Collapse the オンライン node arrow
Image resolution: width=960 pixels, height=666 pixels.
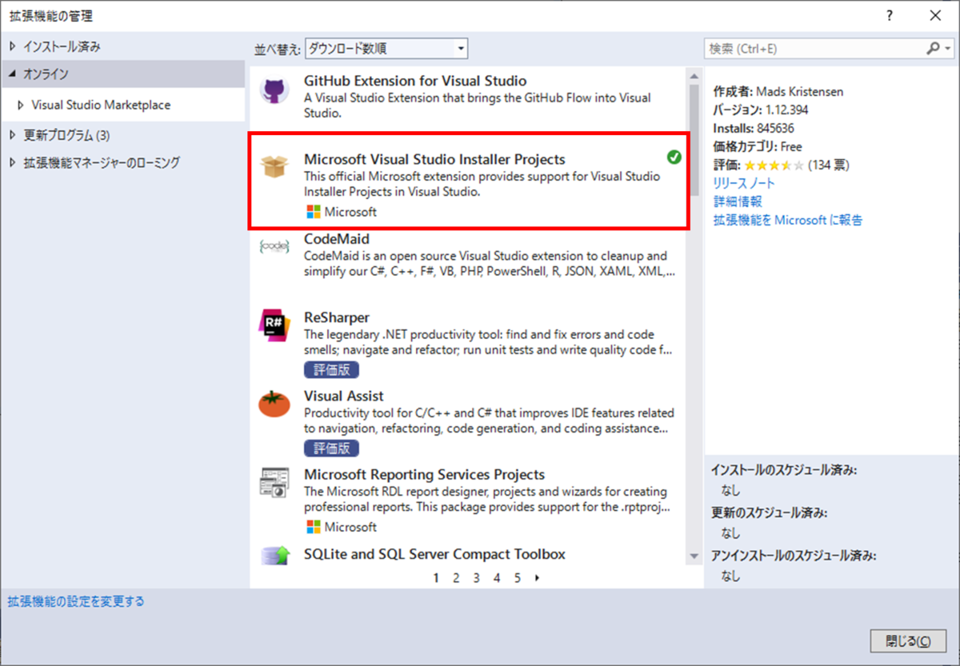(x=12, y=74)
